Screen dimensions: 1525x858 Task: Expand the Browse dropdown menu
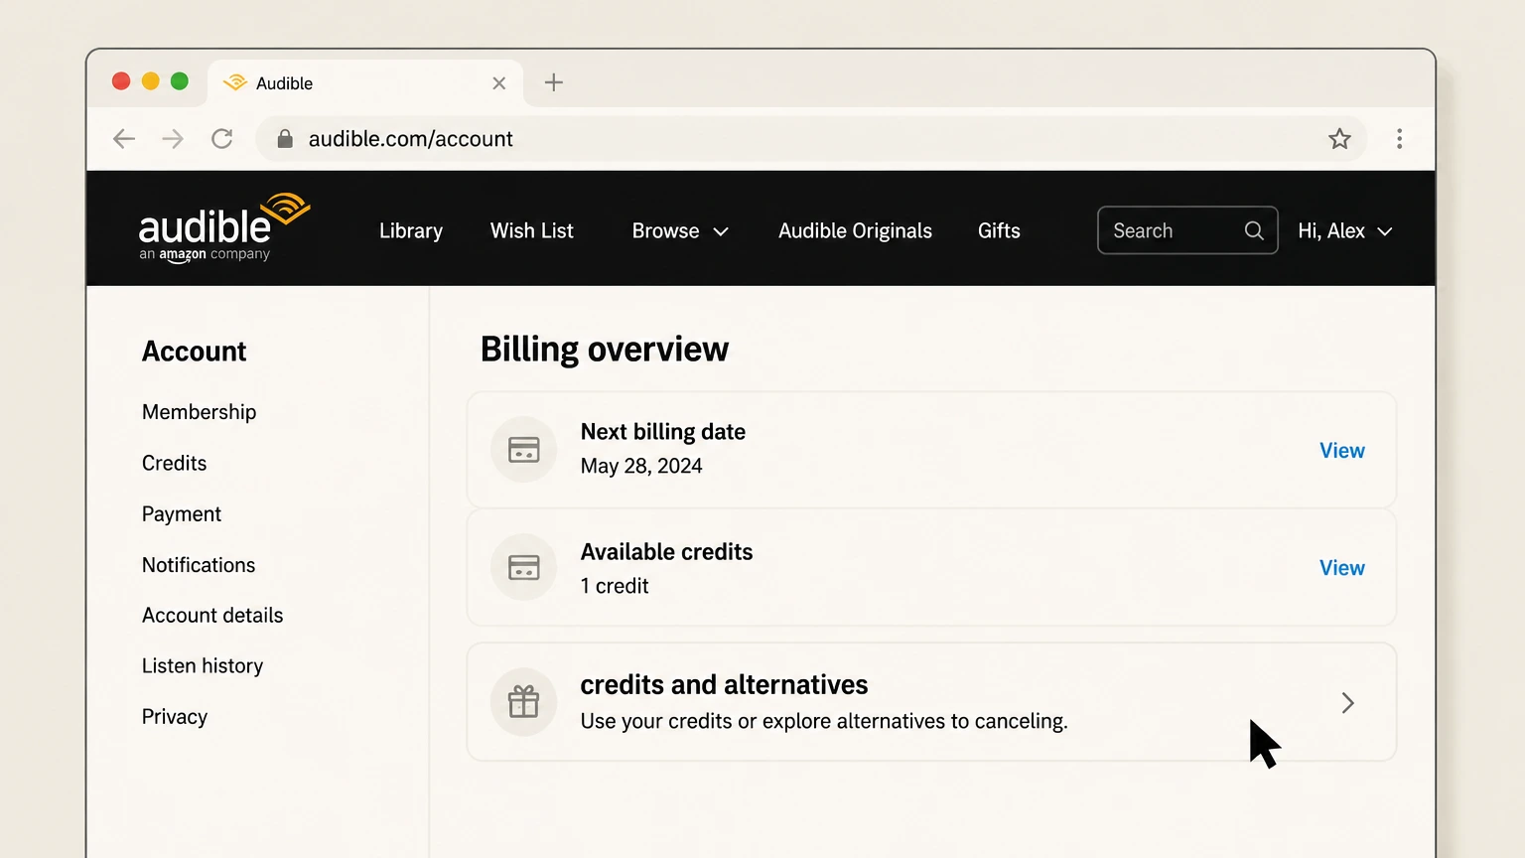[680, 230]
